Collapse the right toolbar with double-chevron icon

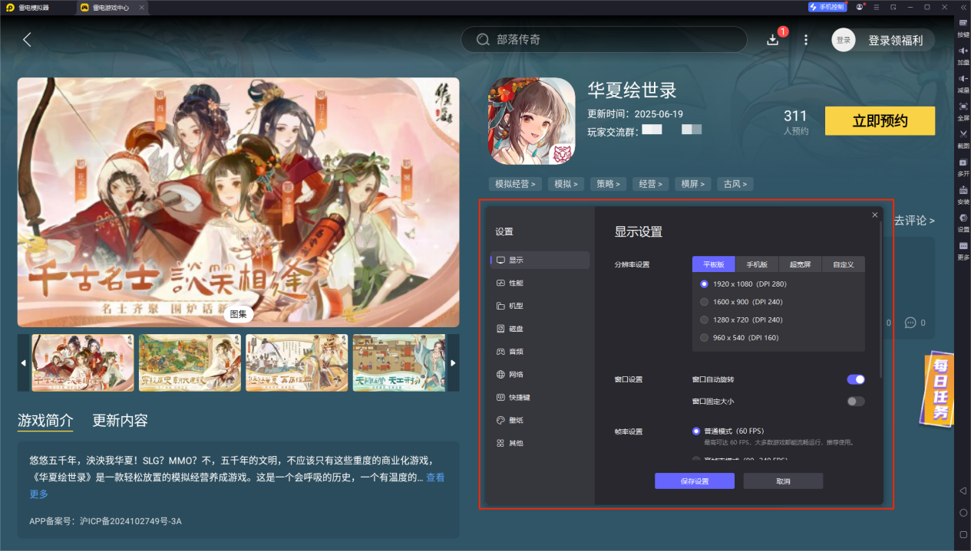click(963, 7)
